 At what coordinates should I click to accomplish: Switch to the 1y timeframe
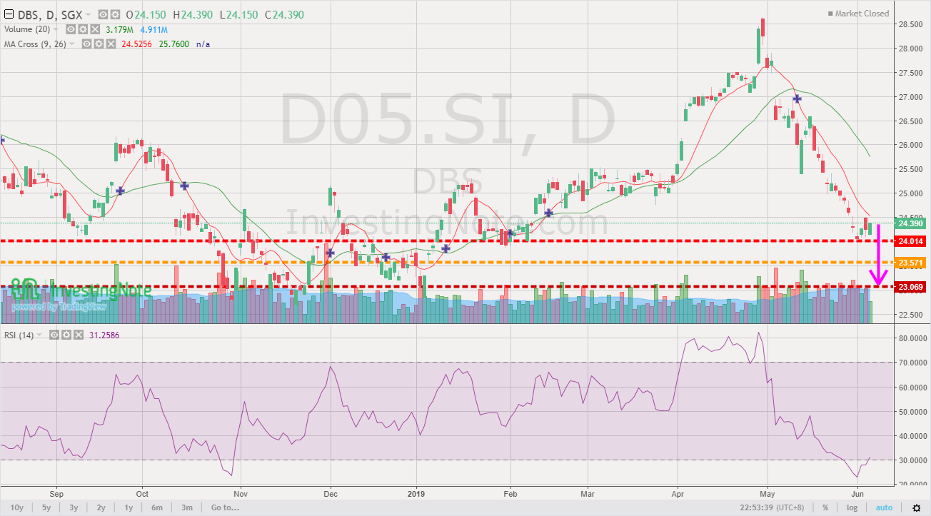(x=129, y=507)
